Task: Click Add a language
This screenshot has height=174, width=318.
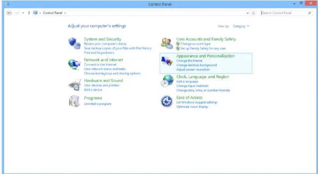Action: [x=187, y=81]
